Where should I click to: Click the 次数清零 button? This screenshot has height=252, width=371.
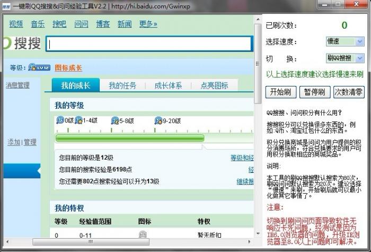[x=349, y=92]
